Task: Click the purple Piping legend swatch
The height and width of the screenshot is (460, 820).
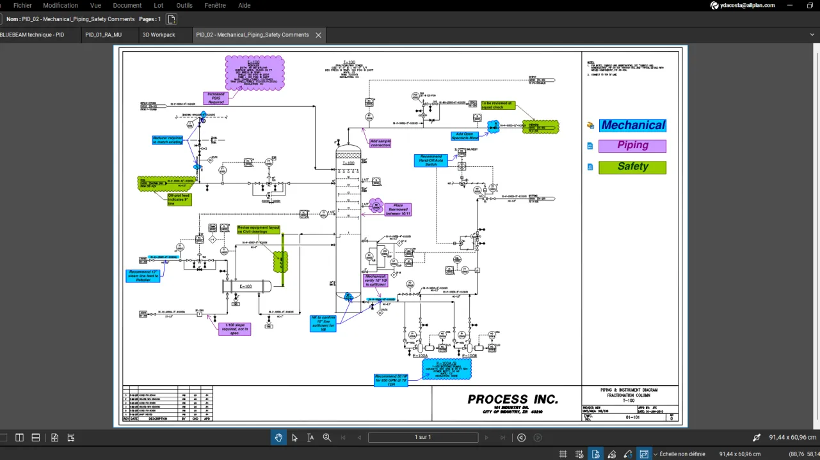Action: (632, 146)
